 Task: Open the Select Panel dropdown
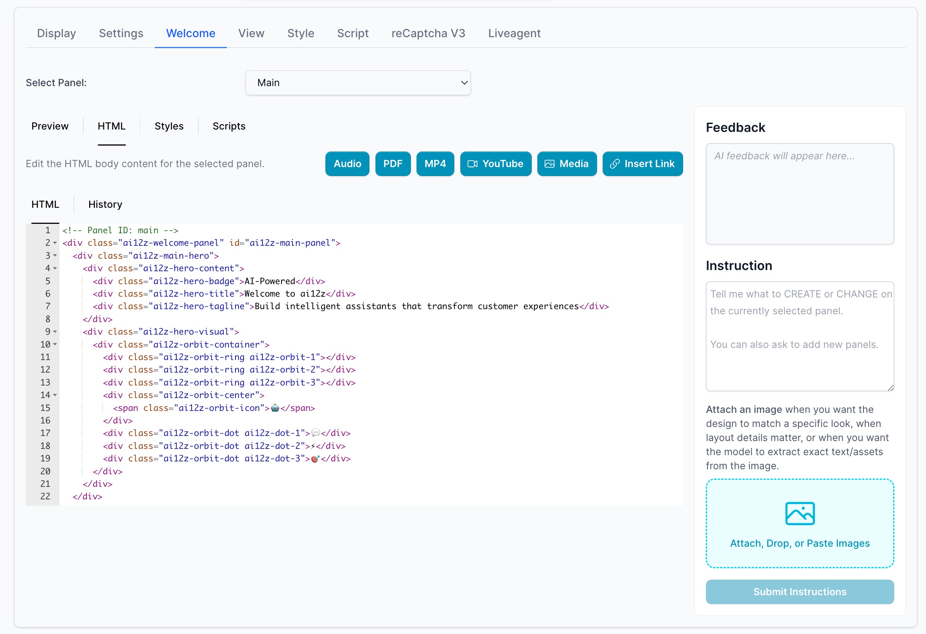pyautogui.click(x=358, y=83)
